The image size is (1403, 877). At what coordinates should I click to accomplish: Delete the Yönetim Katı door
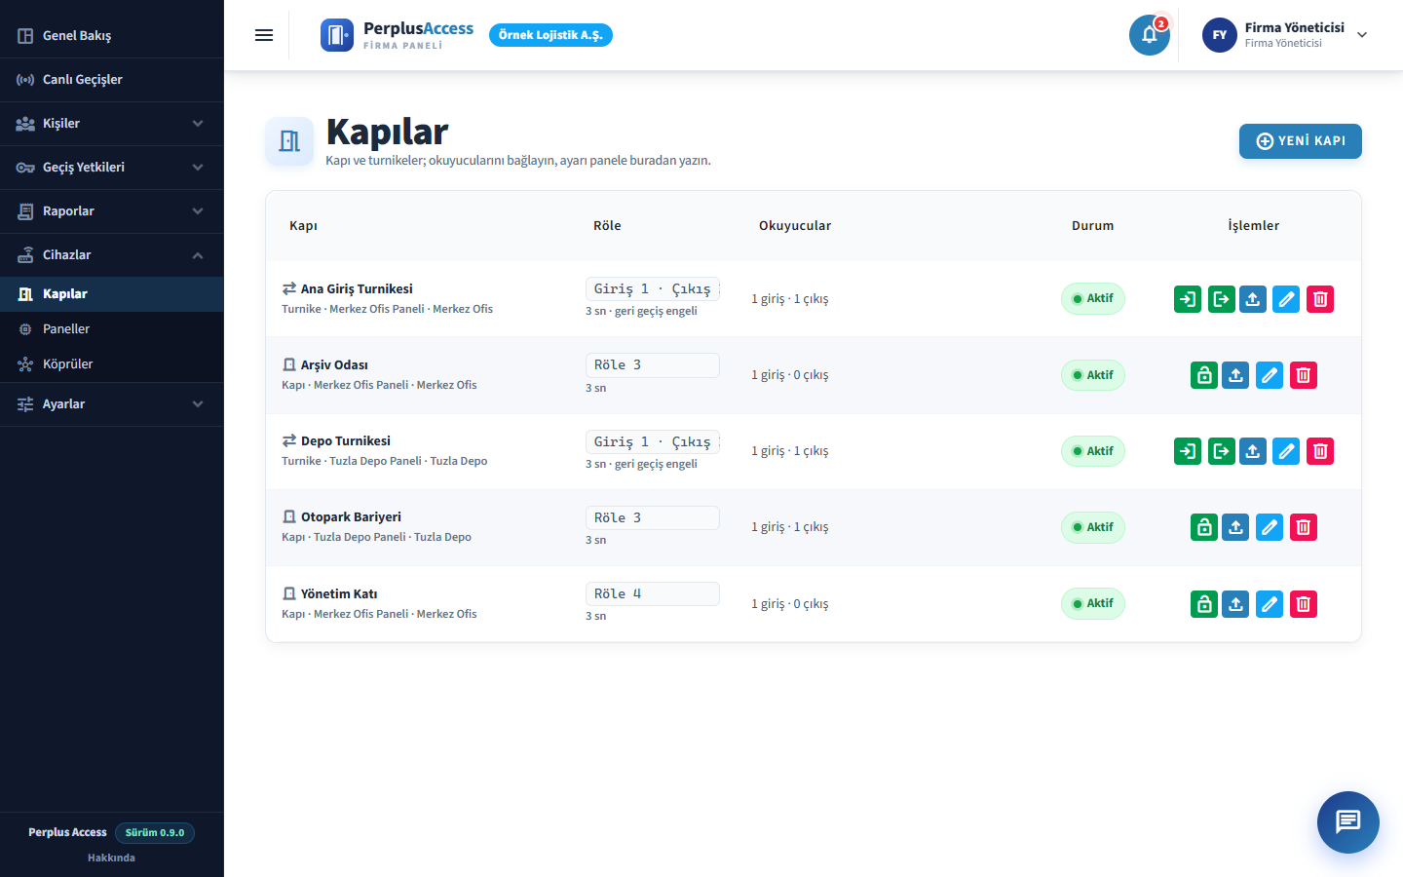tap(1304, 604)
